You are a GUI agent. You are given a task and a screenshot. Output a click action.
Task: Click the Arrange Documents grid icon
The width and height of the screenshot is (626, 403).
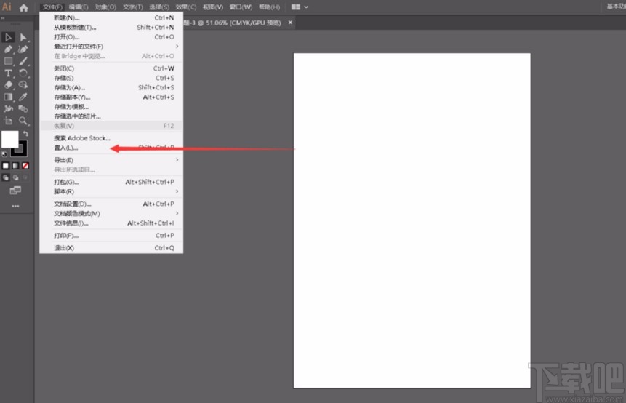pyautogui.click(x=296, y=7)
